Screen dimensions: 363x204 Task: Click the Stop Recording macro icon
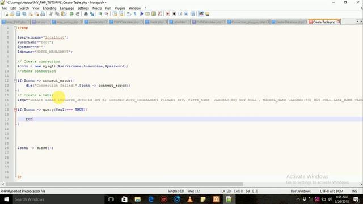point(174,14)
